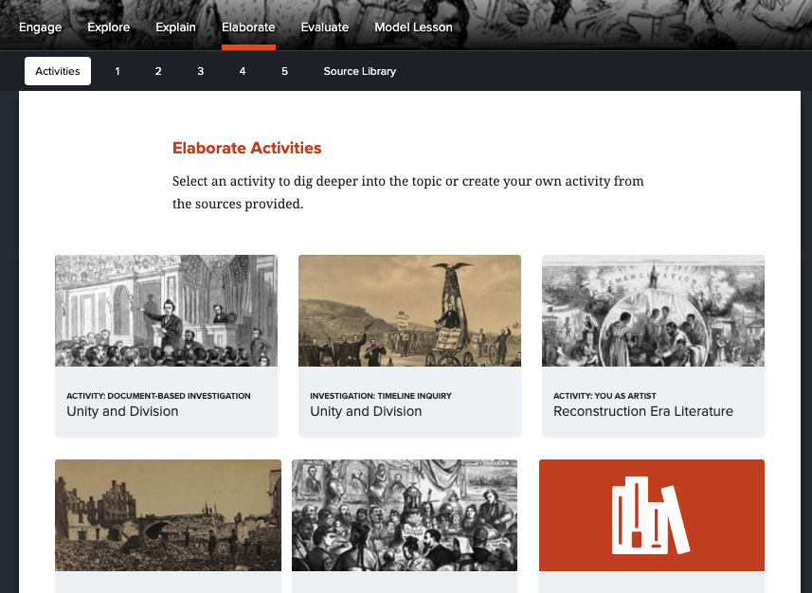This screenshot has width=812, height=593.
Task: Open the Evaluate section
Action: click(x=325, y=27)
